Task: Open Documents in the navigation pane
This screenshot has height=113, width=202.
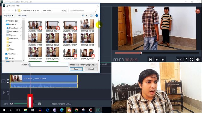Action: tap(14, 31)
